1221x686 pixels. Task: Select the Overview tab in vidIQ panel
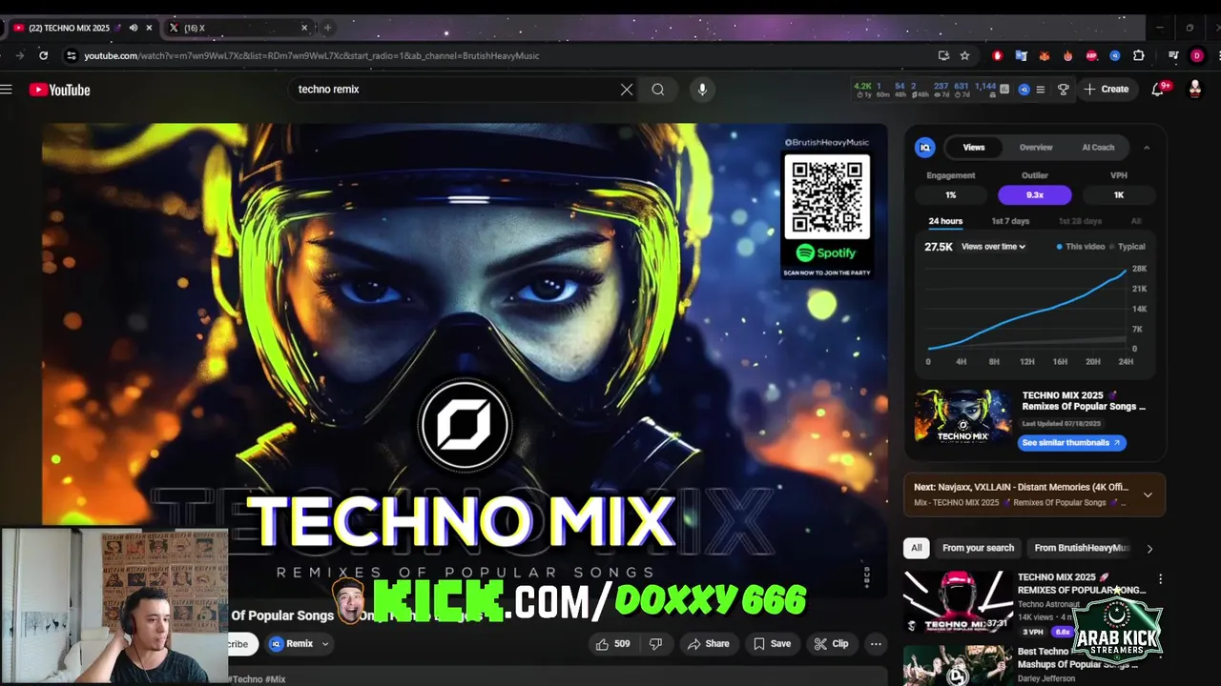(x=1036, y=148)
